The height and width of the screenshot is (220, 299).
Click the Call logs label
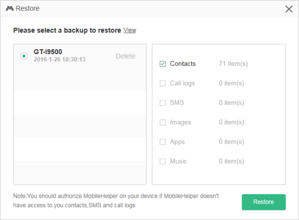pos(182,83)
